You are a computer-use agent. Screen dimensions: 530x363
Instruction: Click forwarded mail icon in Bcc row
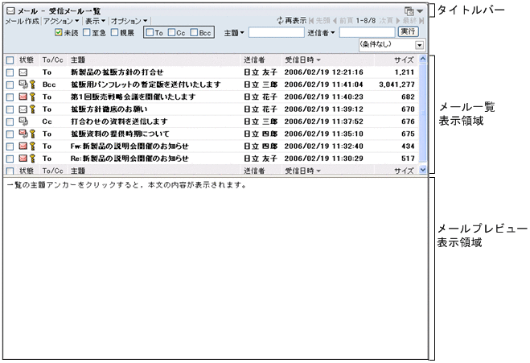click(23, 84)
